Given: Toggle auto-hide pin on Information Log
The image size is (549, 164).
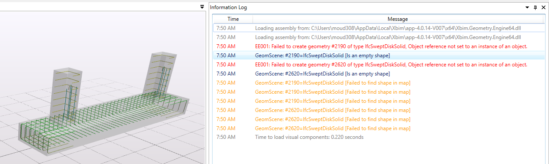Looking at the screenshot, I should click(535, 7).
